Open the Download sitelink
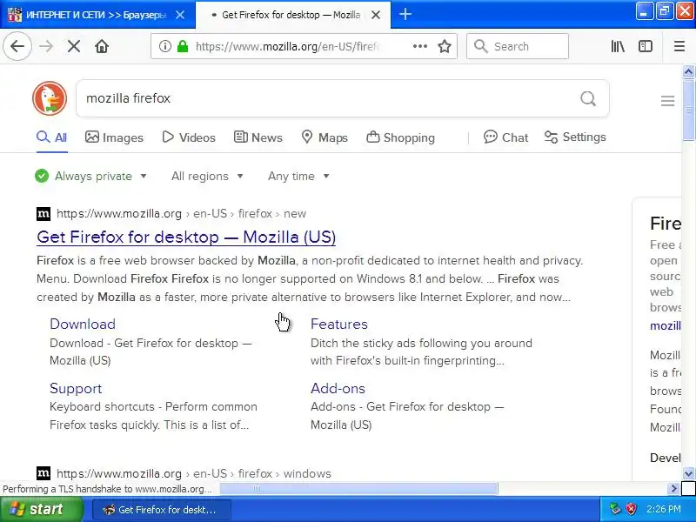696x522 pixels. point(83,324)
